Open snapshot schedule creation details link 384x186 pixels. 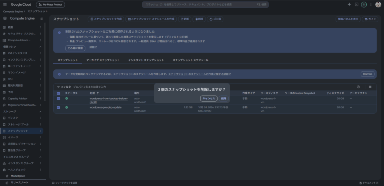point(199,74)
